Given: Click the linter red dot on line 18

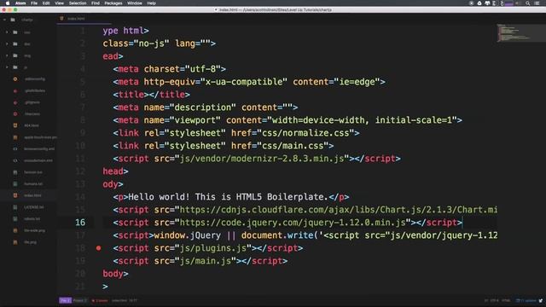Looking at the screenshot, I should click(x=99, y=248).
